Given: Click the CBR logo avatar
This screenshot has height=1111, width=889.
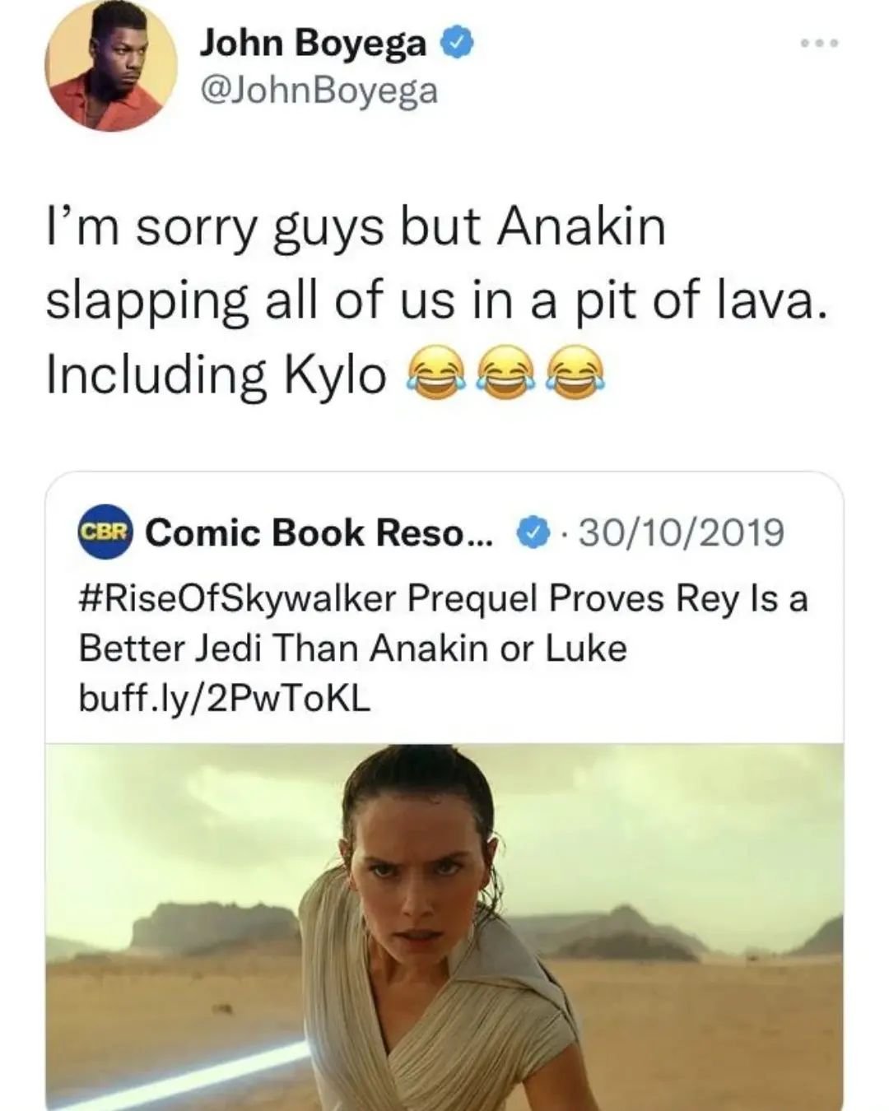Looking at the screenshot, I should [x=105, y=532].
